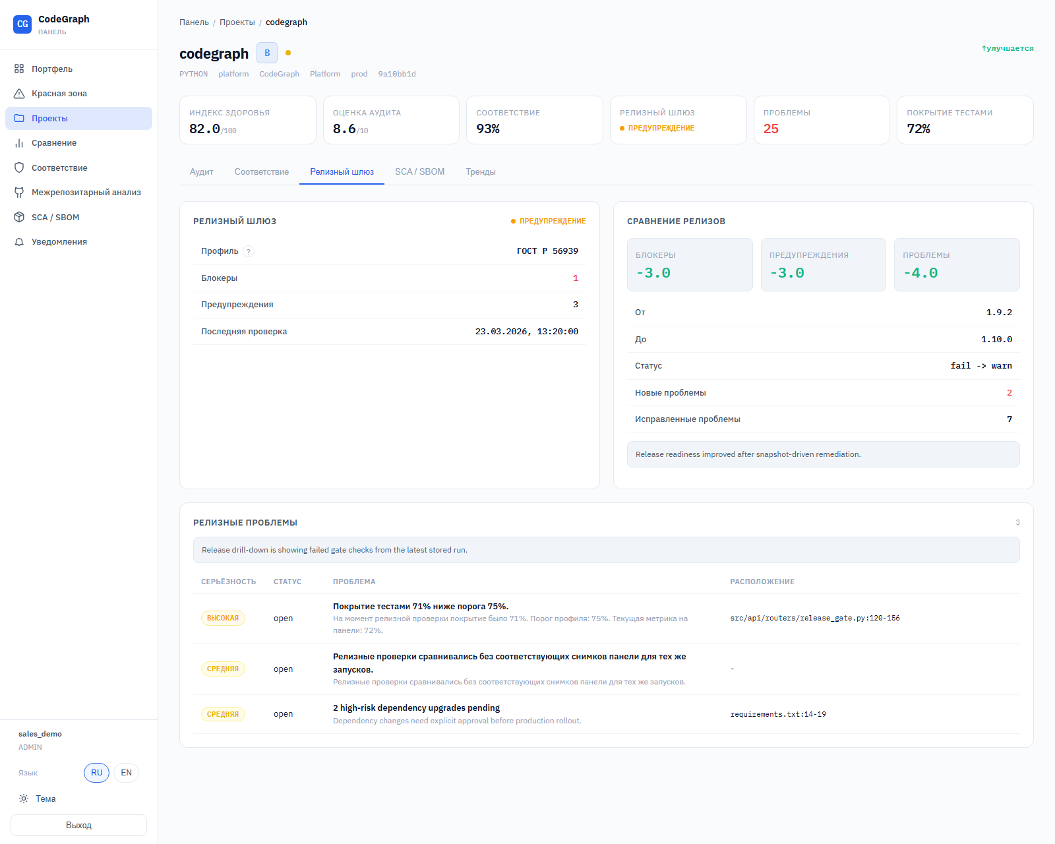1055x844 pixels.
Task: Click the question mark help icon near Профиль
Action: (249, 251)
